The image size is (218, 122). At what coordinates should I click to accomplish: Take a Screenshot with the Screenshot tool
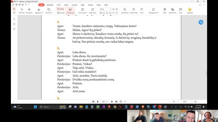[x=125, y=11]
